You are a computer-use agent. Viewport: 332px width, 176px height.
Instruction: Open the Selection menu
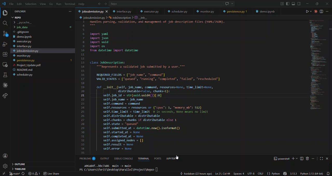[x=31, y=4]
